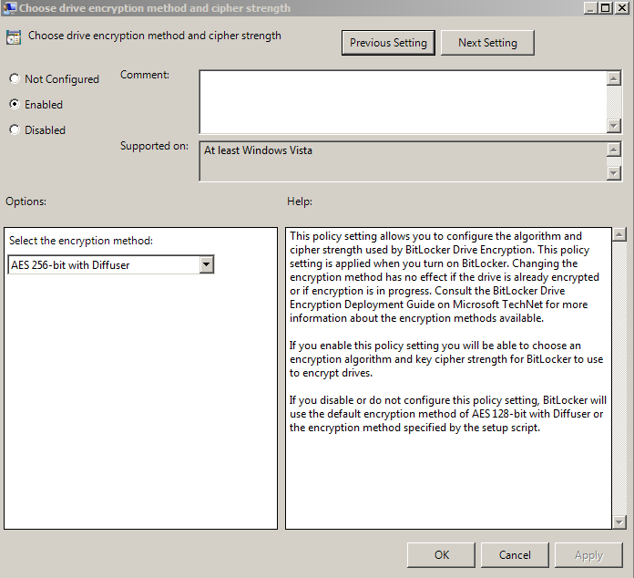
Task: Click the title bar window icon
Action: click(x=9, y=8)
